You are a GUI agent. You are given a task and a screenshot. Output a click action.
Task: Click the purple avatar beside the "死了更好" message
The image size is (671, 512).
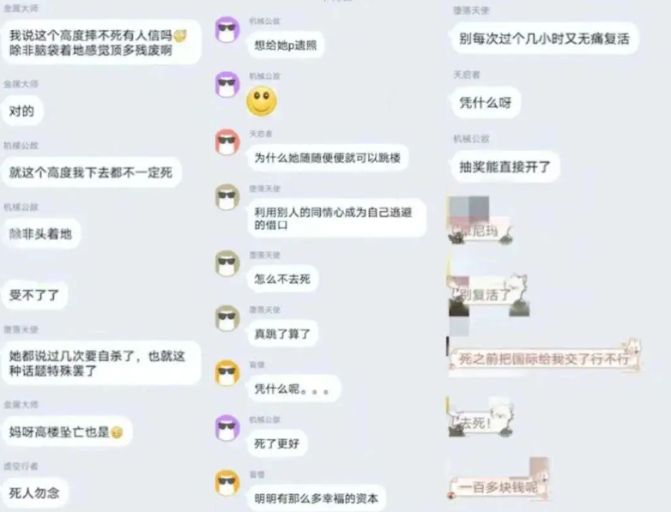pos(227,428)
